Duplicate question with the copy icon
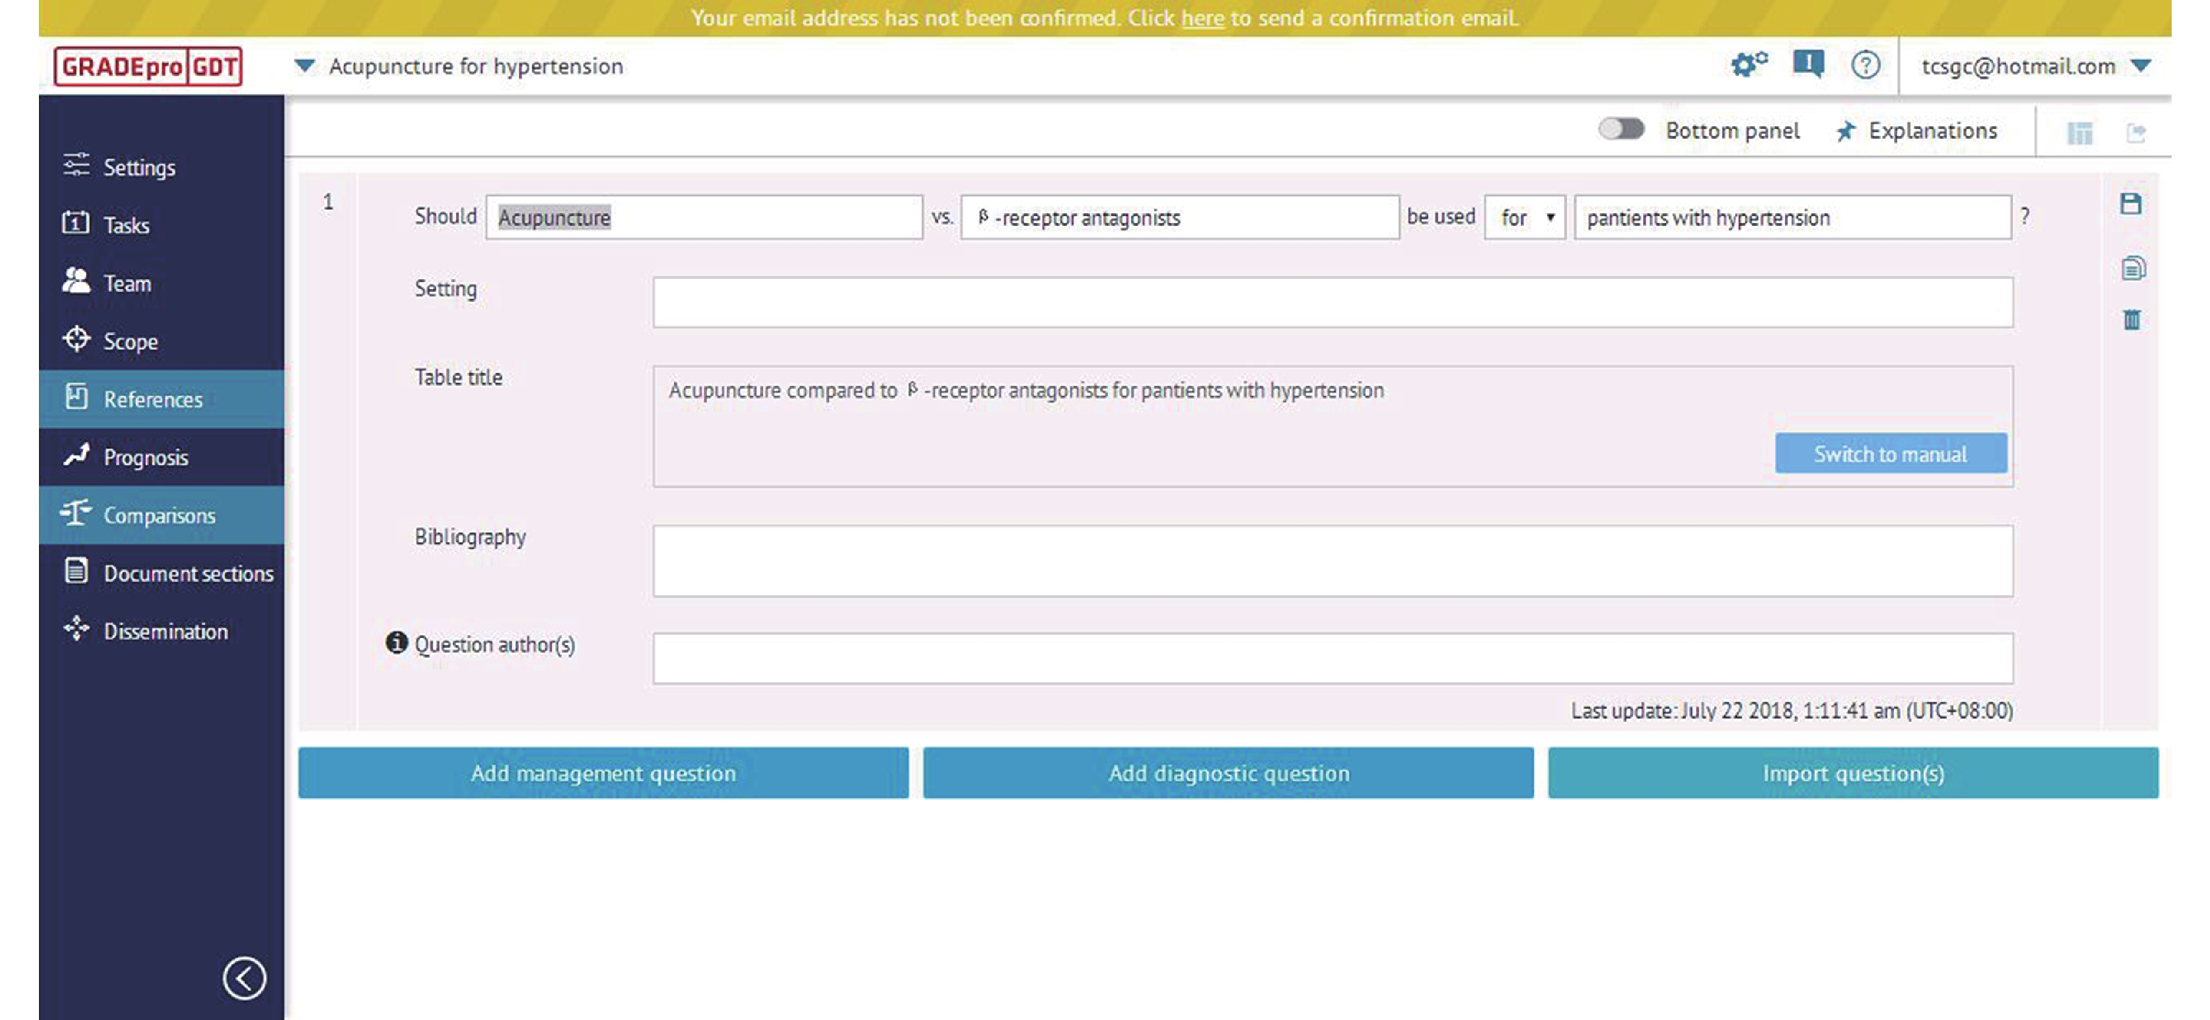This screenshot has width=2210, height=1020. coord(2133,267)
